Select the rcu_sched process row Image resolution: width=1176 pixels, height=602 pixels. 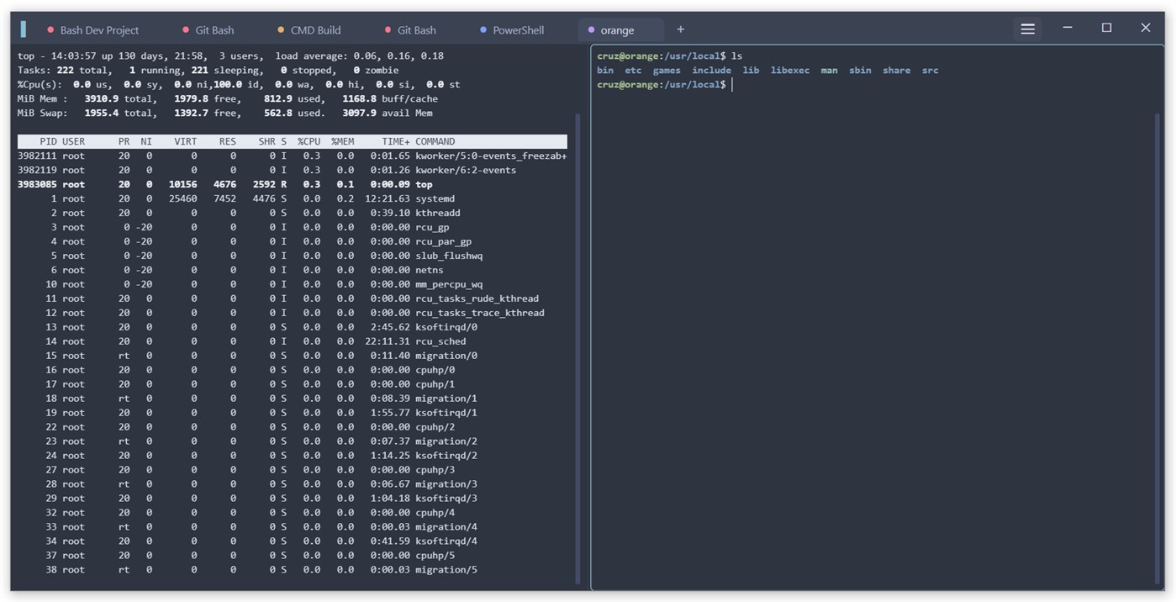[x=292, y=341]
